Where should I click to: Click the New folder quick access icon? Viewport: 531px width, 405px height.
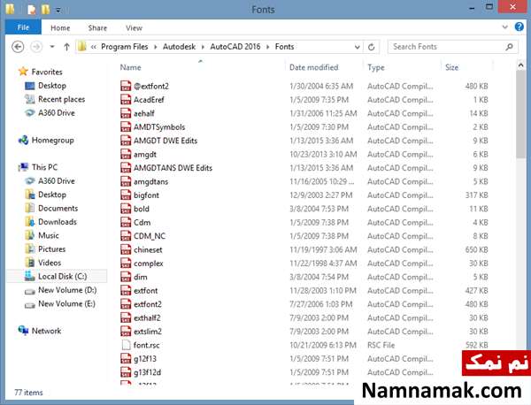tap(45, 10)
